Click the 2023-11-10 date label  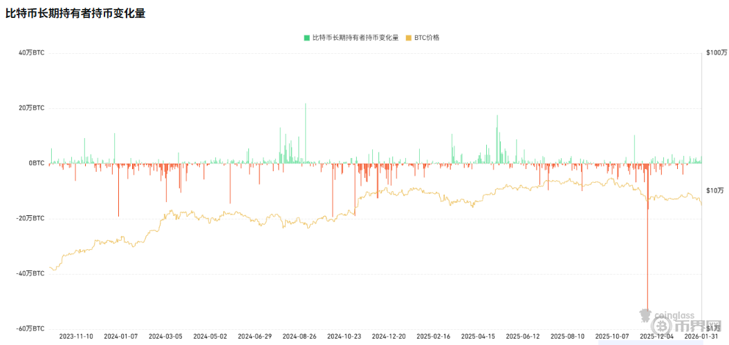(76, 336)
